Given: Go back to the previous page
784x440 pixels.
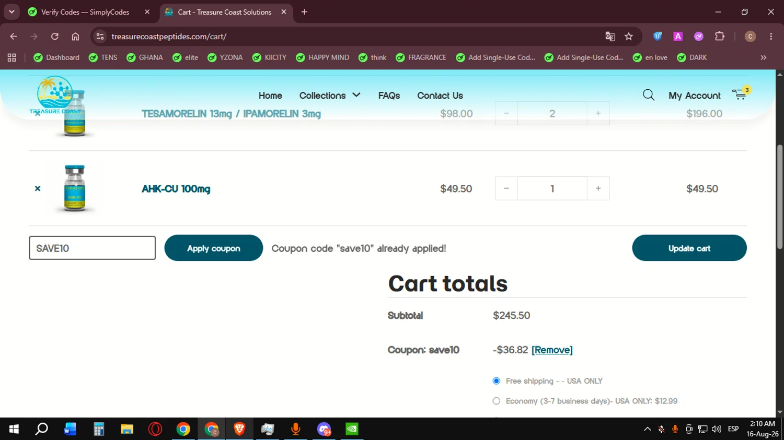Looking at the screenshot, I should (x=14, y=37).
